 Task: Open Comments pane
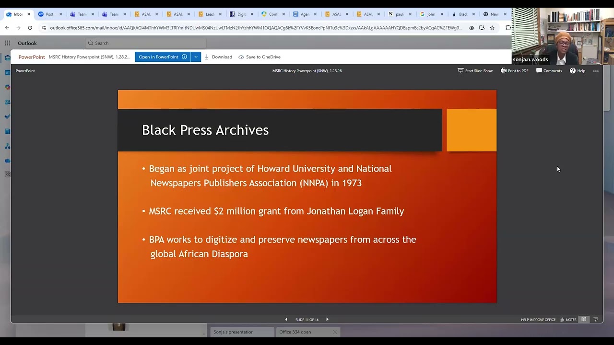tap(549, 71)
